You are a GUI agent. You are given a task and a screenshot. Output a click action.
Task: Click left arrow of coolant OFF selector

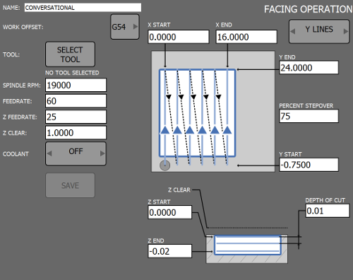pos(49,153)
